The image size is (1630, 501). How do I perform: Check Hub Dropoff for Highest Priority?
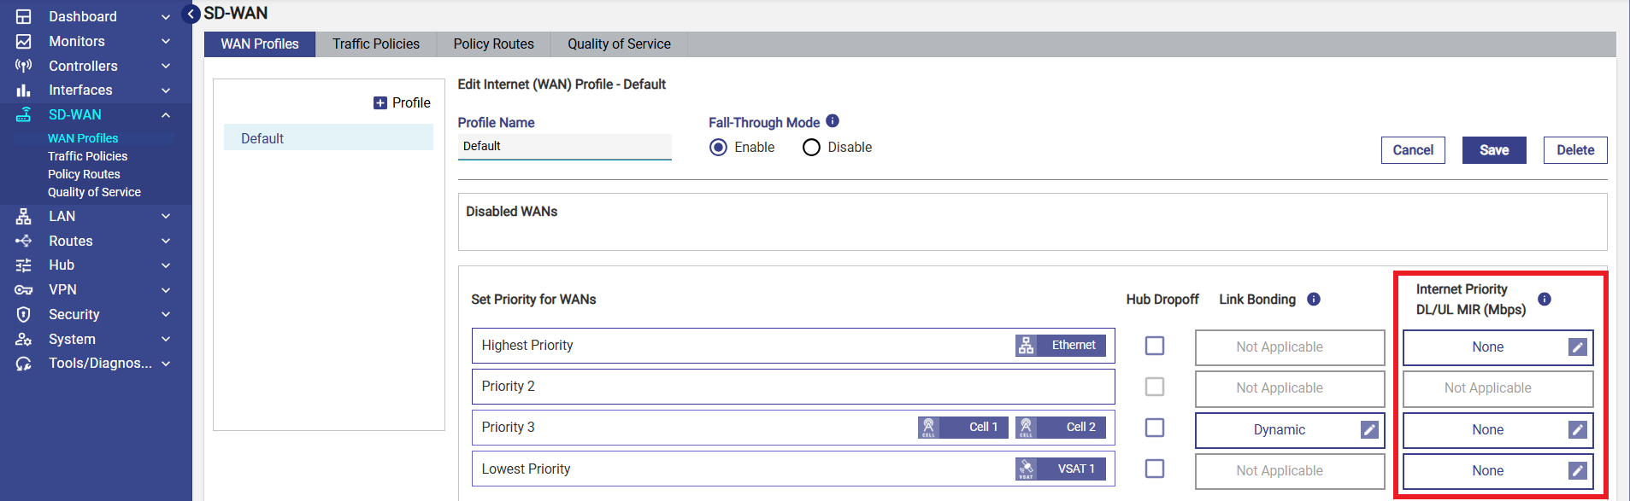[x=1154, y=346]
